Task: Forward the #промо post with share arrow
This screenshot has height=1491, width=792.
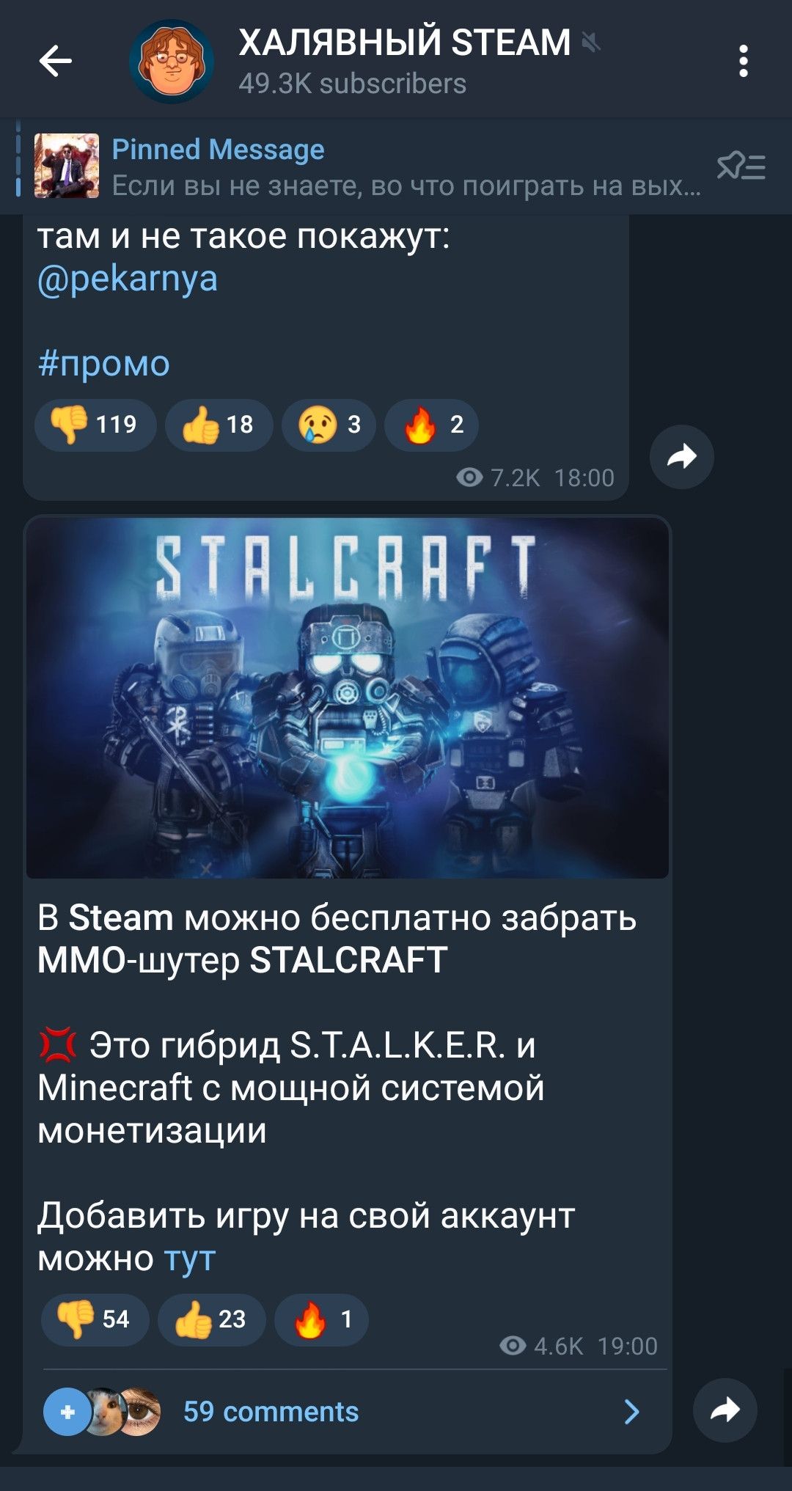Action: (x=682, y=456)
